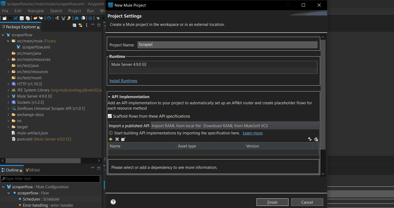Click the Save All toolbar icon
This screenshot has height=208, width=394.
point(27,18)
